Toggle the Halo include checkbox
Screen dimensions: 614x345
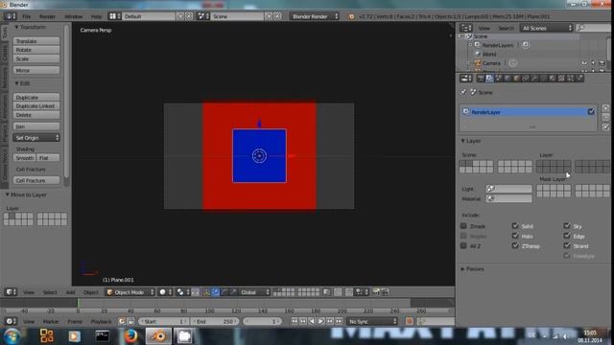click(515, 236)
